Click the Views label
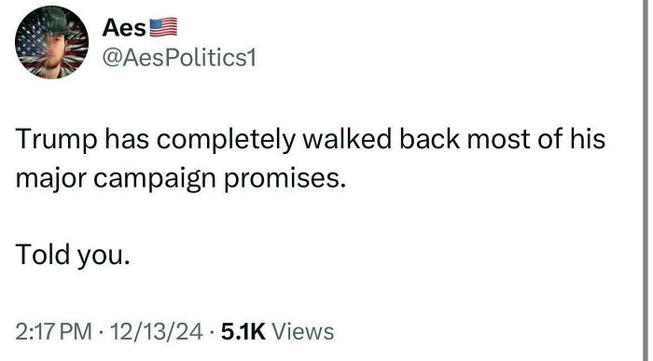Image resolution: width=653 pixels, height=361 pixels. coord(303,331)
